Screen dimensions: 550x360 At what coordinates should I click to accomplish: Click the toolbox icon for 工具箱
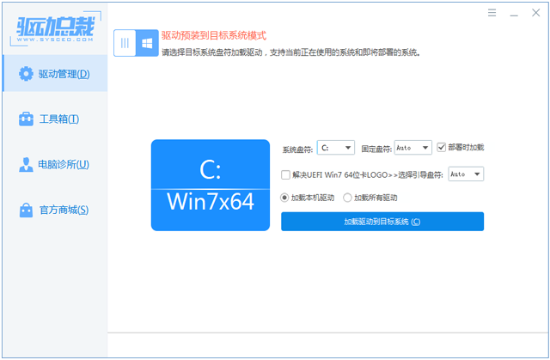[26, 119]
